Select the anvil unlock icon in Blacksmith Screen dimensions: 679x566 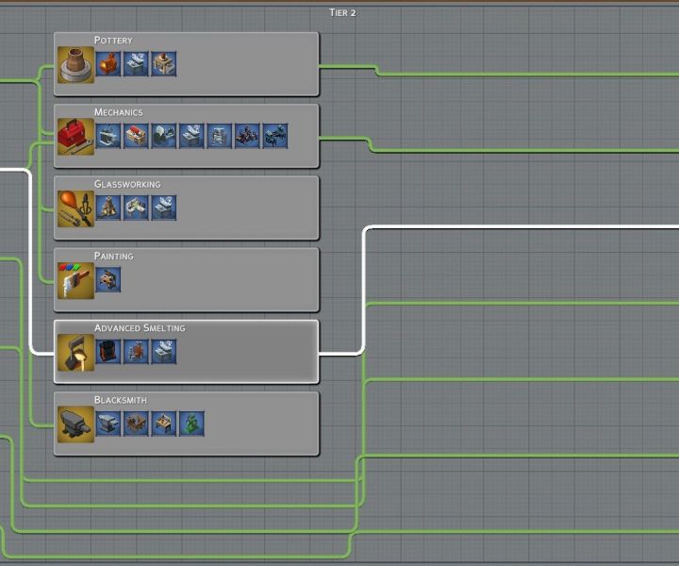coord(108,424)
